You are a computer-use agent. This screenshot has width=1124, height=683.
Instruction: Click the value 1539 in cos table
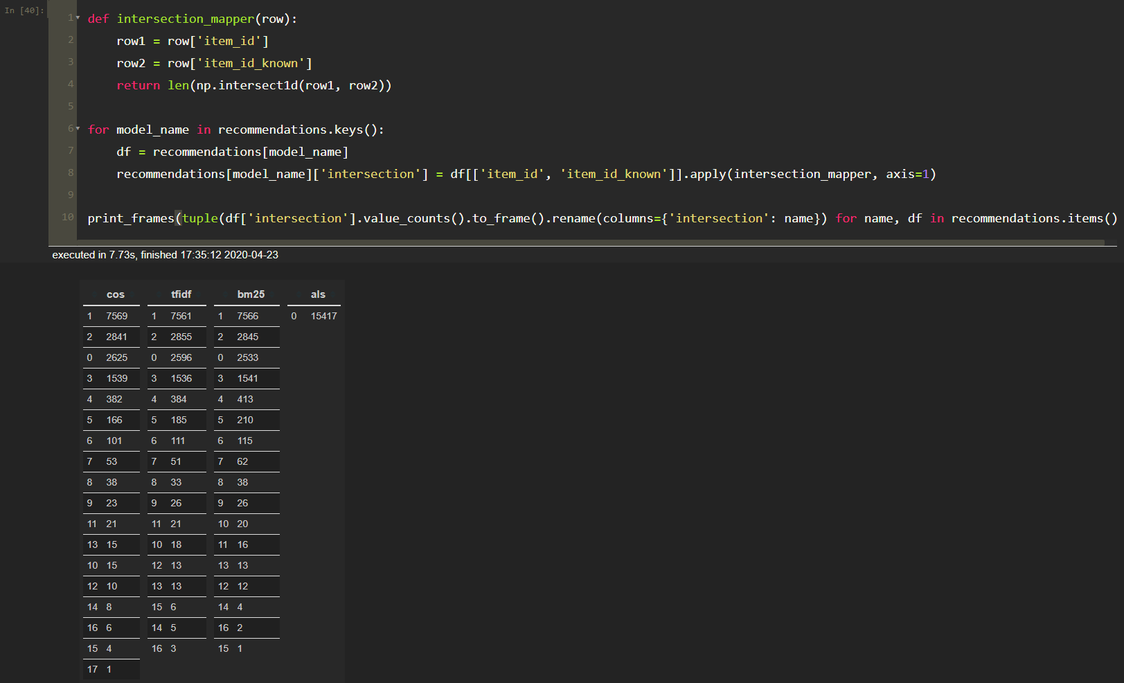(x=117, y=378)
